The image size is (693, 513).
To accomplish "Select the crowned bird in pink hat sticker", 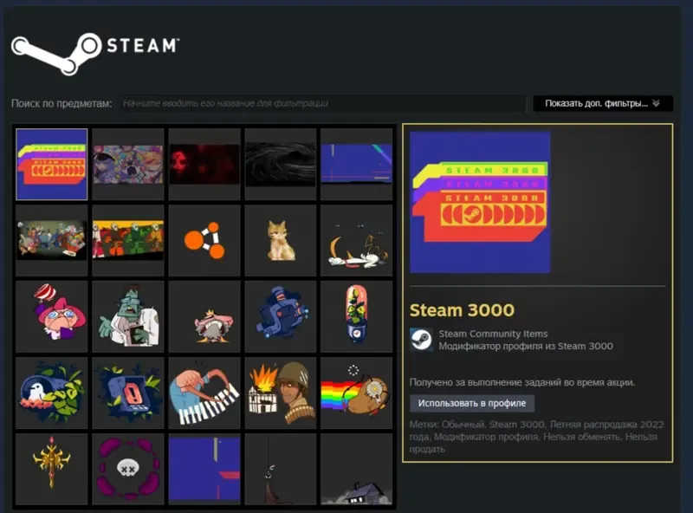I will click(x=204, y=316).
